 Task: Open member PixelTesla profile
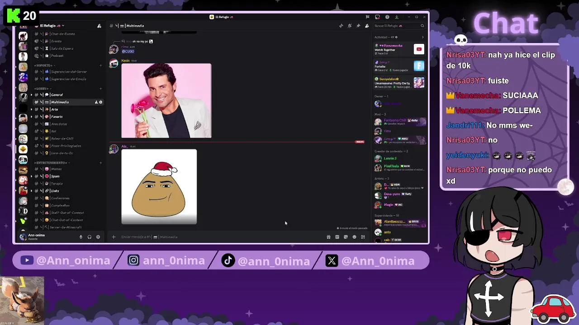pyautogui.click(x=399, y=167)
